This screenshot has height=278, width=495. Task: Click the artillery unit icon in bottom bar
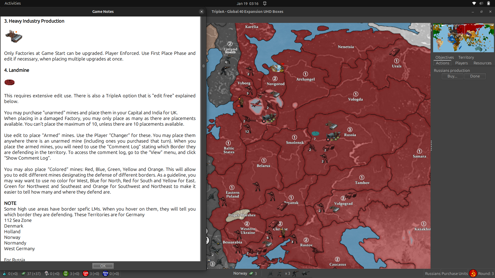[306, 273]
